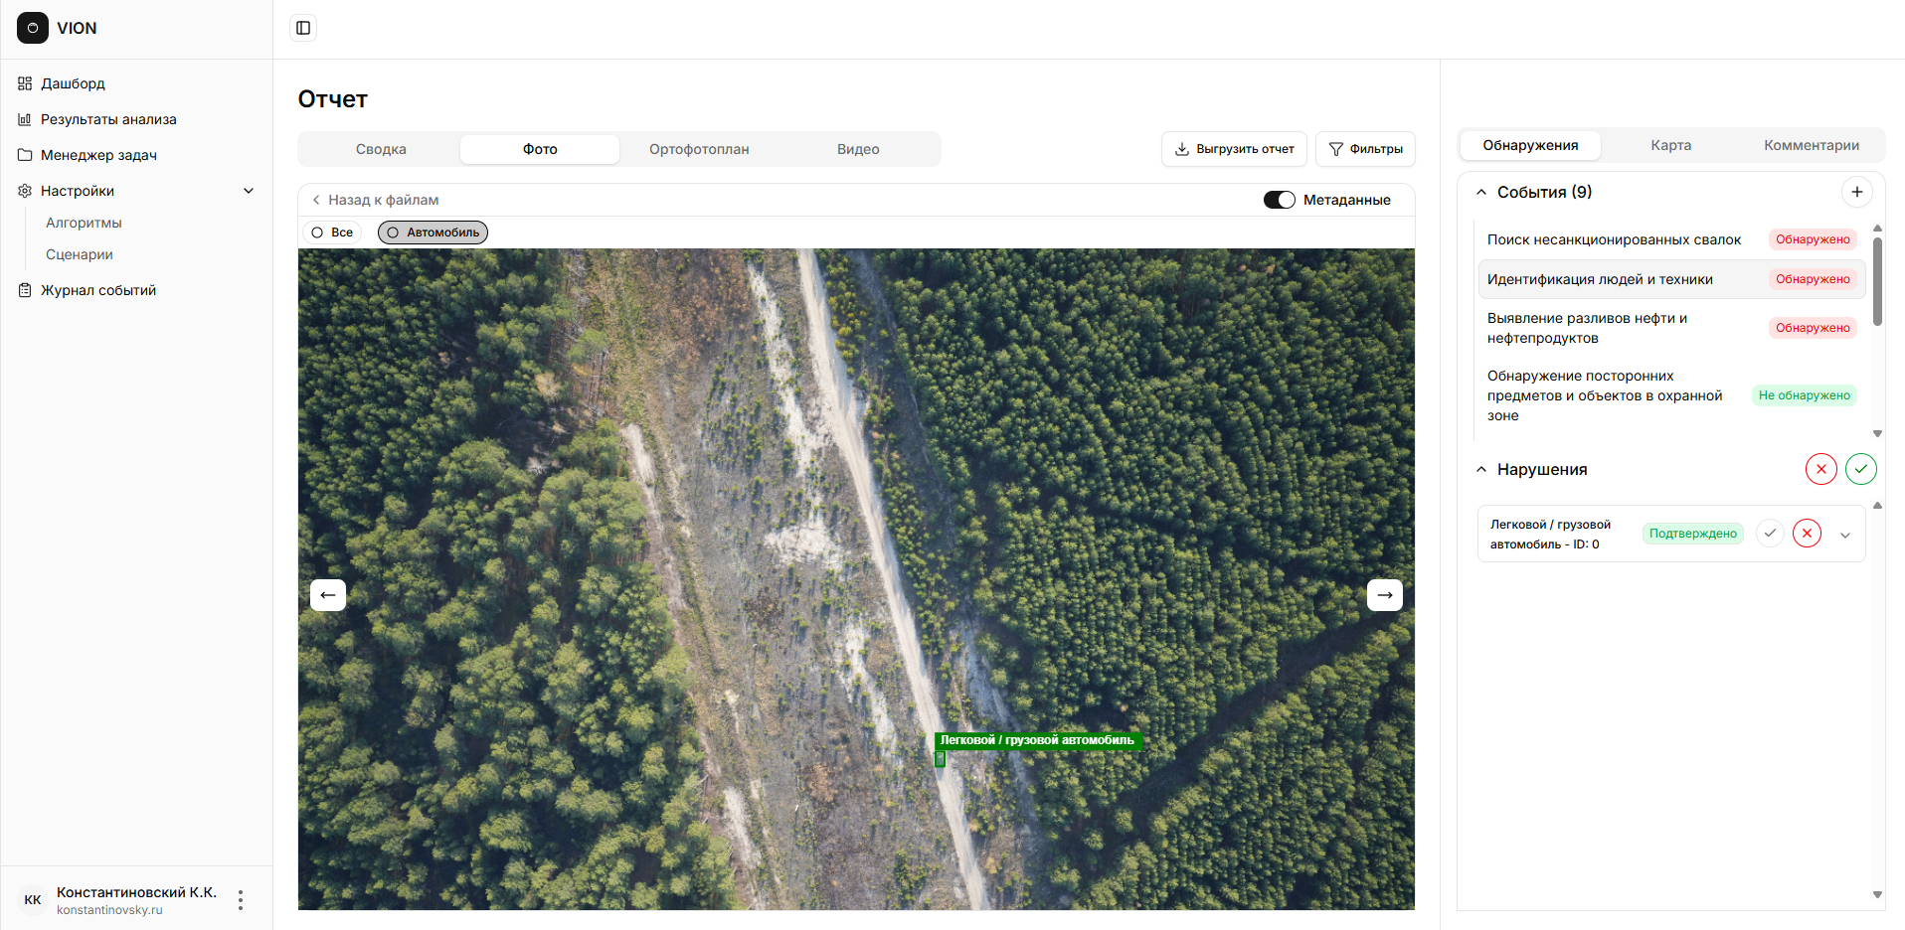Click the Выгрузить отчет button

(x=1234, y=149)
